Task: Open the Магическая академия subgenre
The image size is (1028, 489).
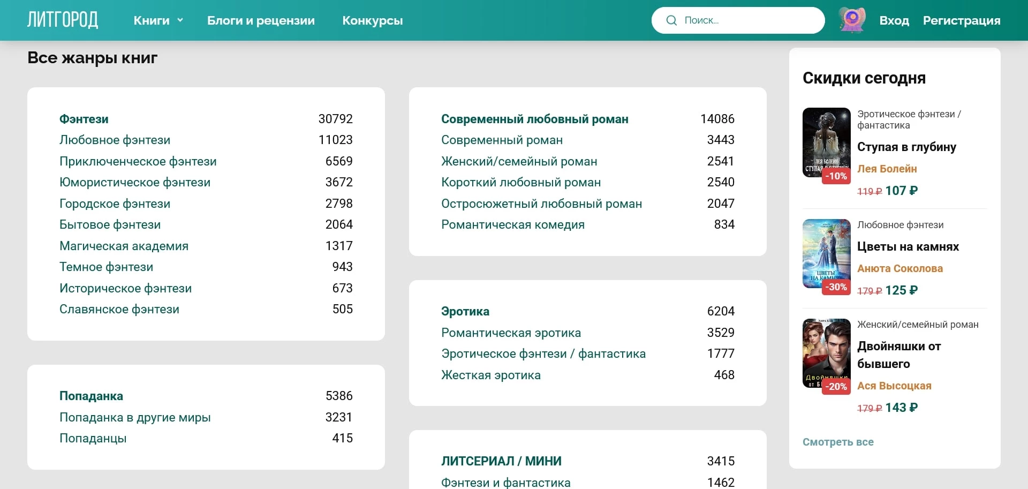Action: coord(124,246)
